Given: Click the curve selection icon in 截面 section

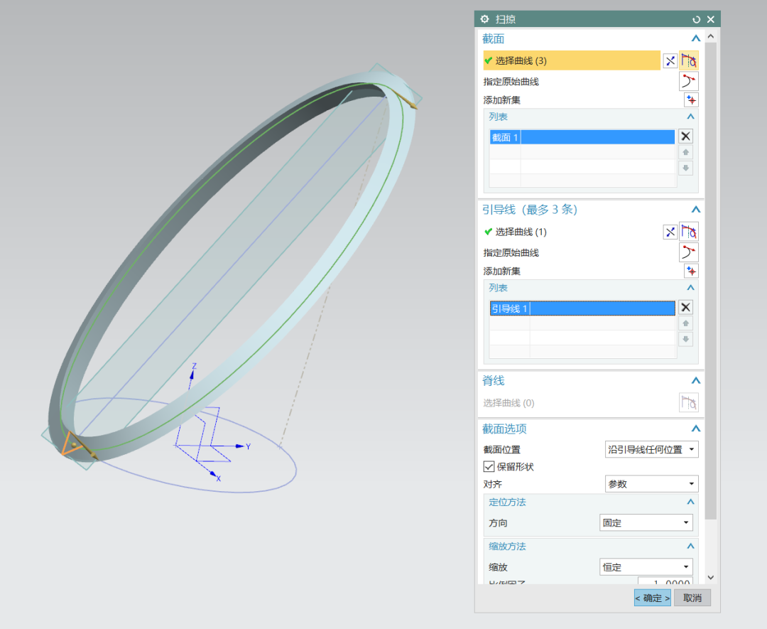Looking at the screenshot, I should coord(689,61).
